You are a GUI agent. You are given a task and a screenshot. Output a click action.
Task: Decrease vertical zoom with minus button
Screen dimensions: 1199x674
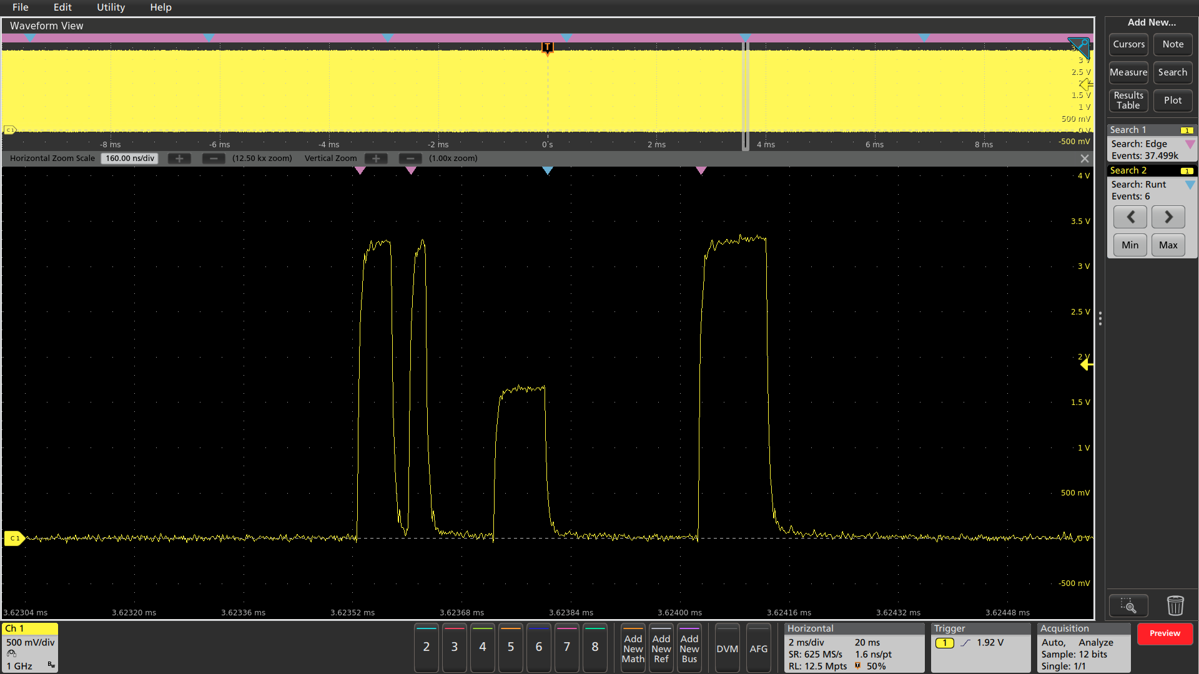coord(410,159)
